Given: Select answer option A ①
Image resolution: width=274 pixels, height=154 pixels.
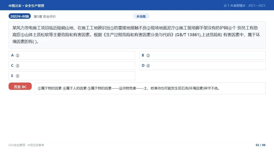Looking at the screenshot, I should click(72, 55).
